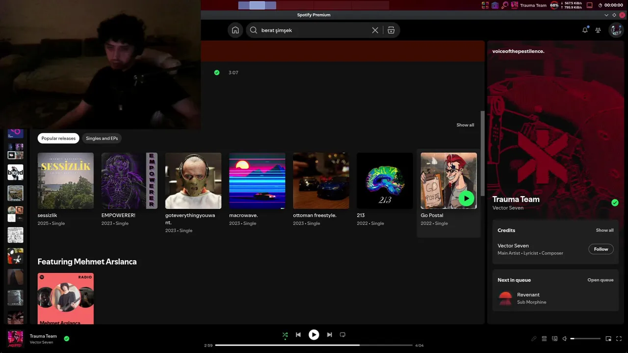Image resolution: width=628 pixels, height=353 pixels.
Task: Play the current track with the center button
Action: (314, 335)
